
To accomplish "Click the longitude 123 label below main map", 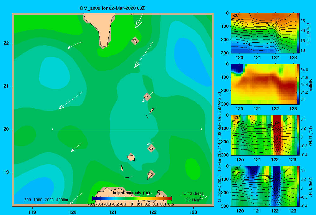I will pyautogui.click(x=193, y=212).
